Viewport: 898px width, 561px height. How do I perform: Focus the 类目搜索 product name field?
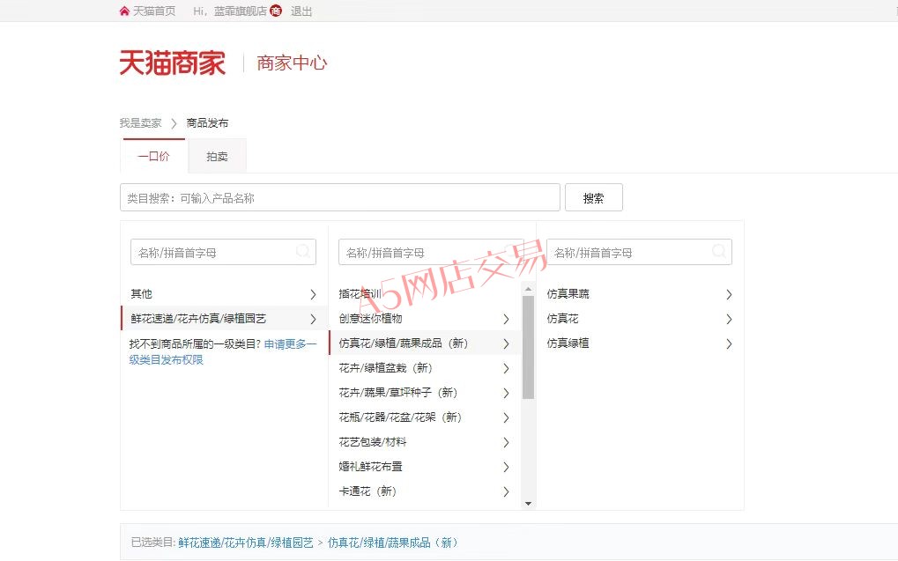339,197
